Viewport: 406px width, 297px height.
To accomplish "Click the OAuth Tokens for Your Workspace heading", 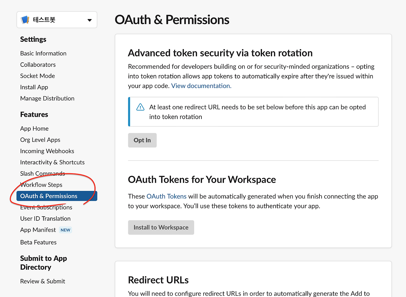I will [x=202, y=180].
